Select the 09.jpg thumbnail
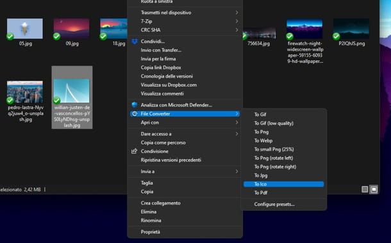 tap(72, 29)
